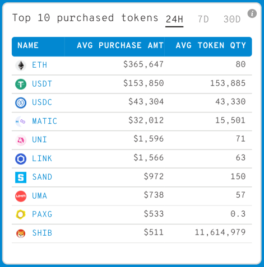Click the SAND Sandbox icon

click(21, 177)
